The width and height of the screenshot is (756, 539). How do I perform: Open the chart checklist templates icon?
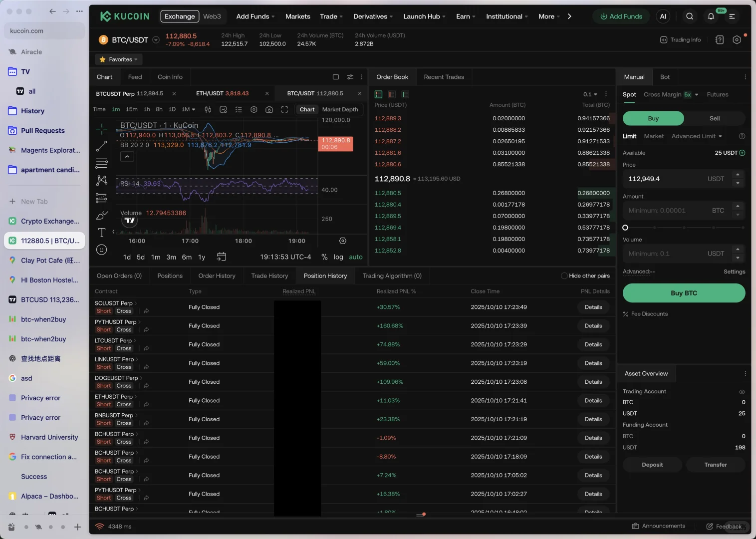[239, 110]
